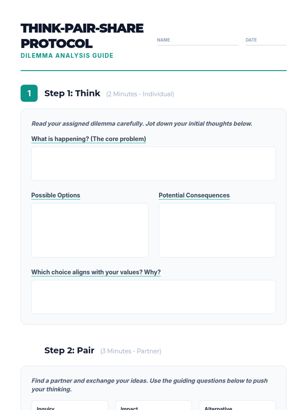307x410 pixels.
Task: Click the number 1 step badge
Action: pos(29,93)
